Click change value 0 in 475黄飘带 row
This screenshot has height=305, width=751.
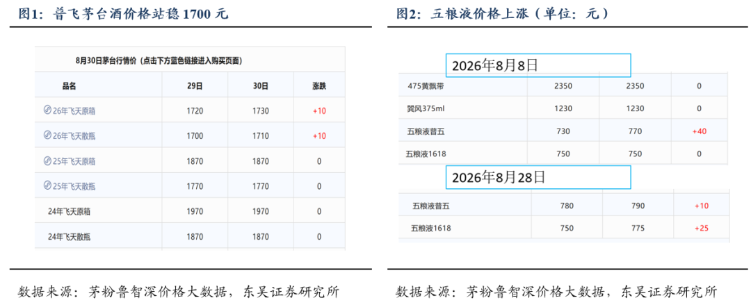point(700,86)
